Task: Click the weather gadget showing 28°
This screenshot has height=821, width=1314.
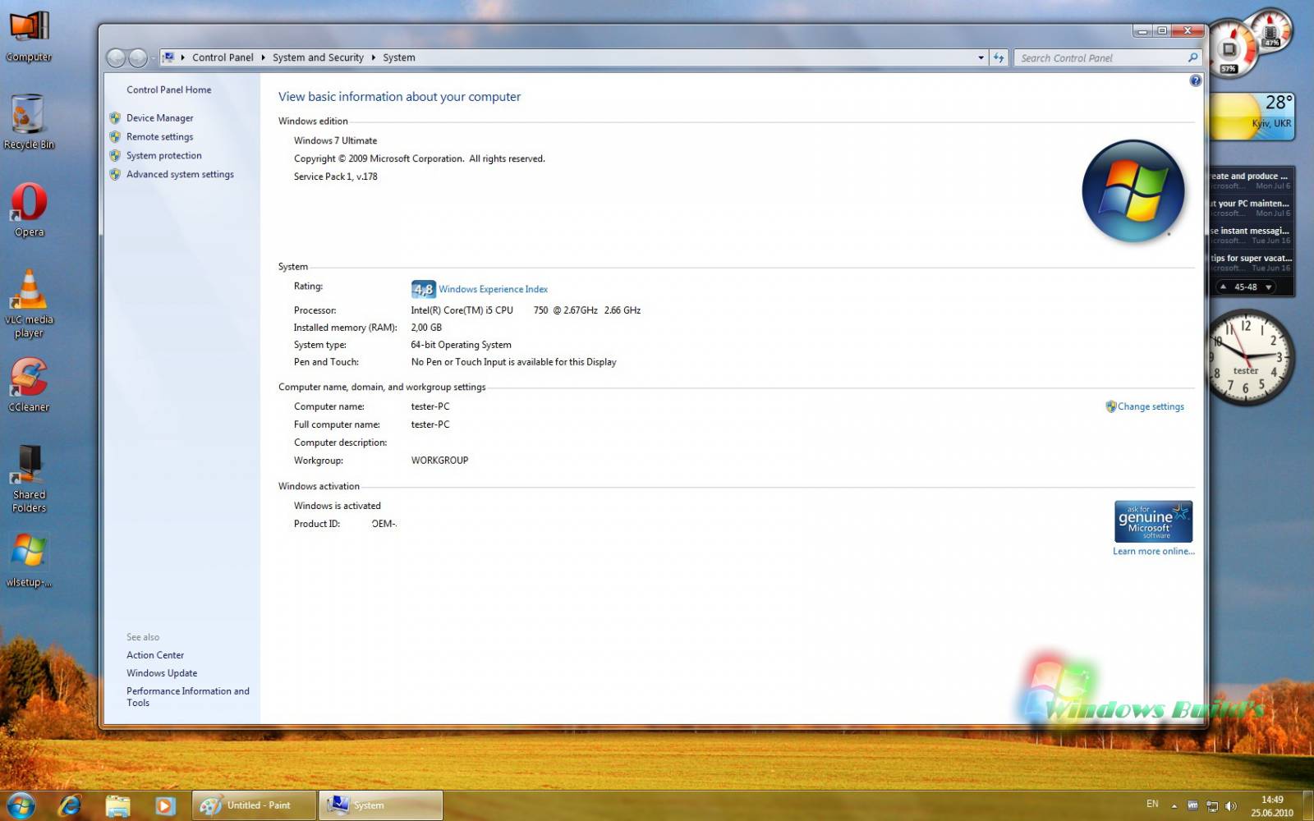Action: (1252, 116)
